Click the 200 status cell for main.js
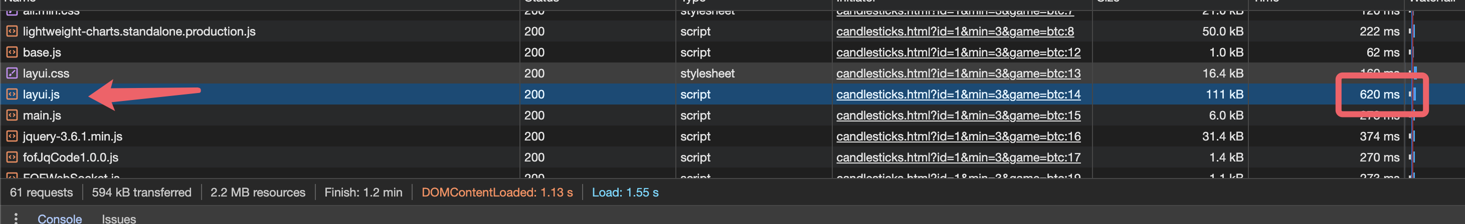Viewport: 1465px width, 224px height. [534, 115]
